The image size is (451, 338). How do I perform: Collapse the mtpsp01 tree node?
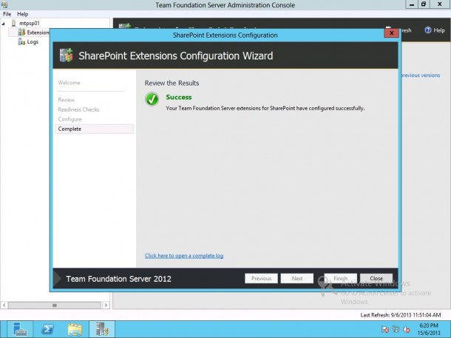point(4,24)
